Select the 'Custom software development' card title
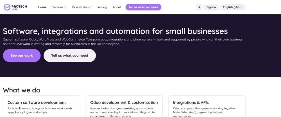This screenshot has width=281, height=117. 37,102
